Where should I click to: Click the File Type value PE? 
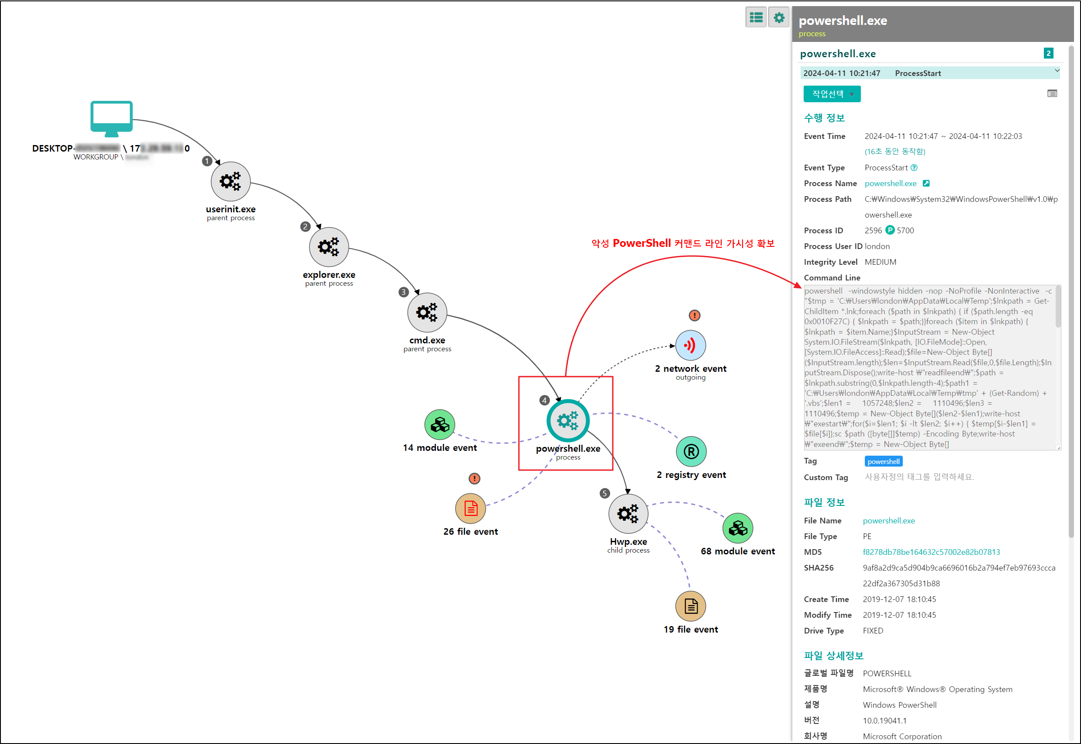coord(867,536)
